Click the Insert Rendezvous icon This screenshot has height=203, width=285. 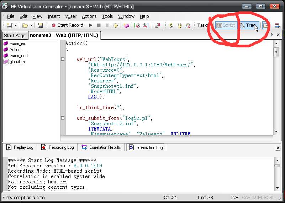(x=157, y=25)
